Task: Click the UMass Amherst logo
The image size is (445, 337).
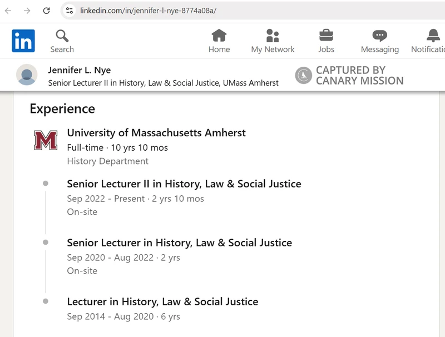Action: 46,140
